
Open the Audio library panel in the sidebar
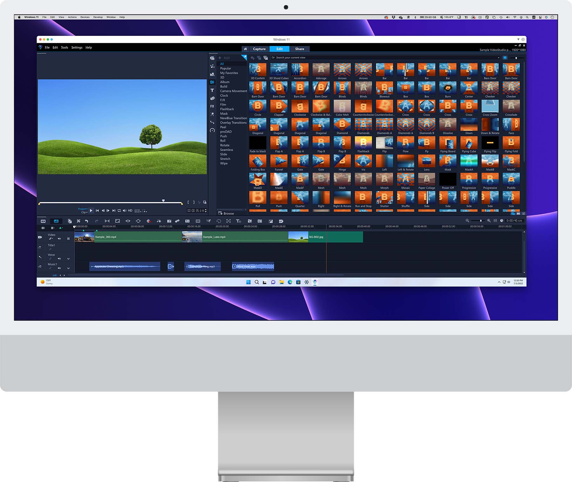212,66
